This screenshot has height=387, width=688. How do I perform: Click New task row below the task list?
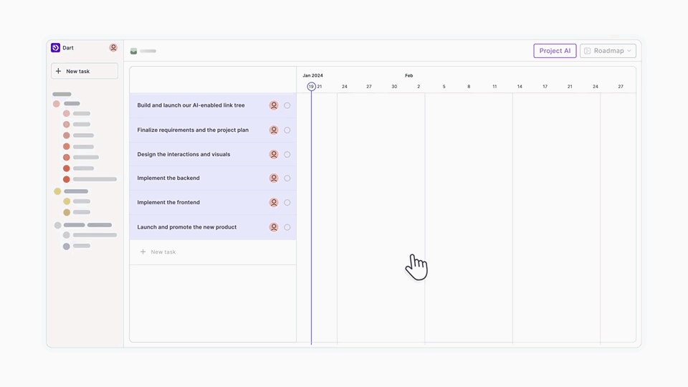[x=213, y=252]
